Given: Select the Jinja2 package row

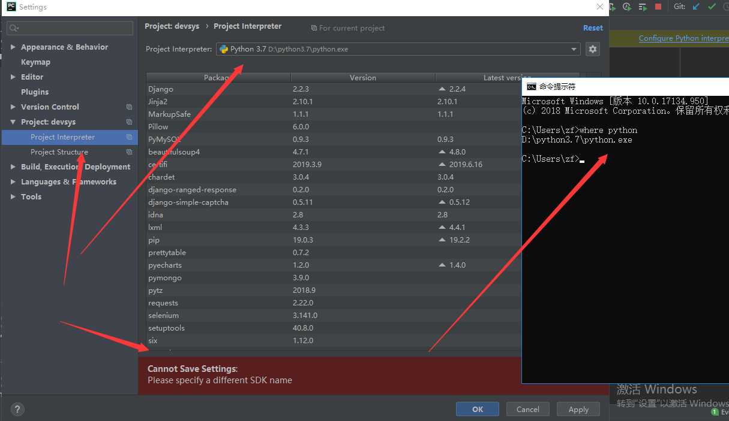Looking at the screenshot, I should coord(334,101).
